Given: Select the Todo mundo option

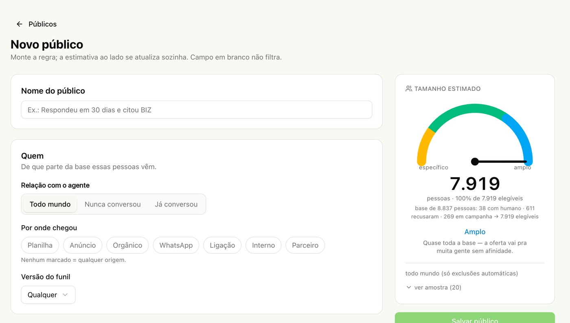Looking at the screenshot, I should click(50, 204).
